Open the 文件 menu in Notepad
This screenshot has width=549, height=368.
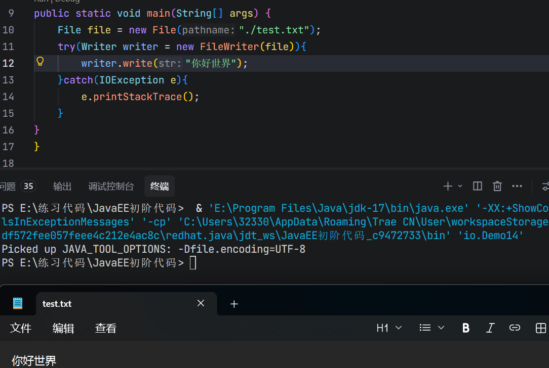[x=21, y=328]
